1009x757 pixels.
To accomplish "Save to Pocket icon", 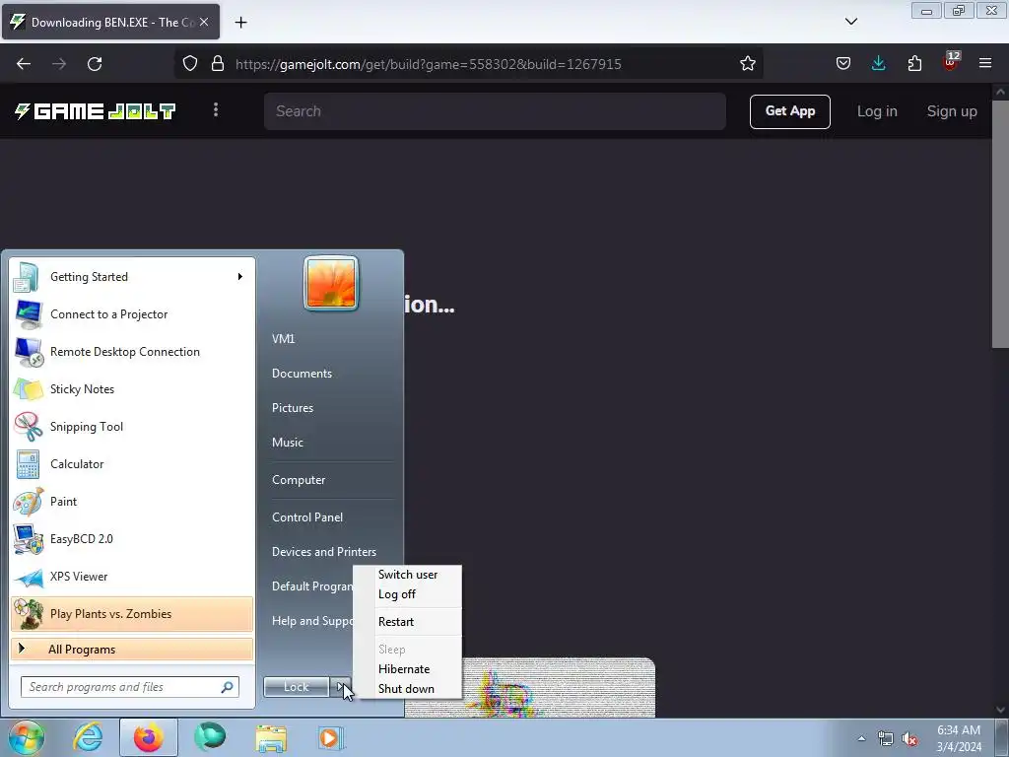I will (843, 64).
